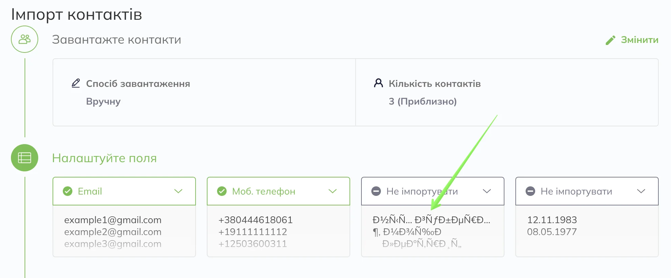The height and width of the screenshot is (278, 671).
Task: Select the Завантажте контакти step heading
Action: pos(116,40)
